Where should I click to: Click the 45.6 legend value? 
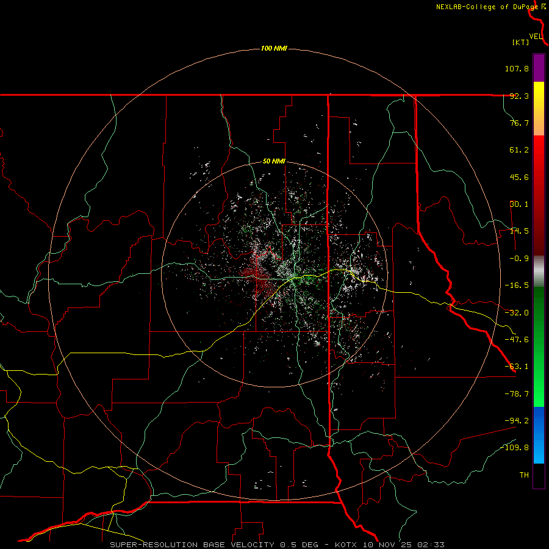click(519, 177)
